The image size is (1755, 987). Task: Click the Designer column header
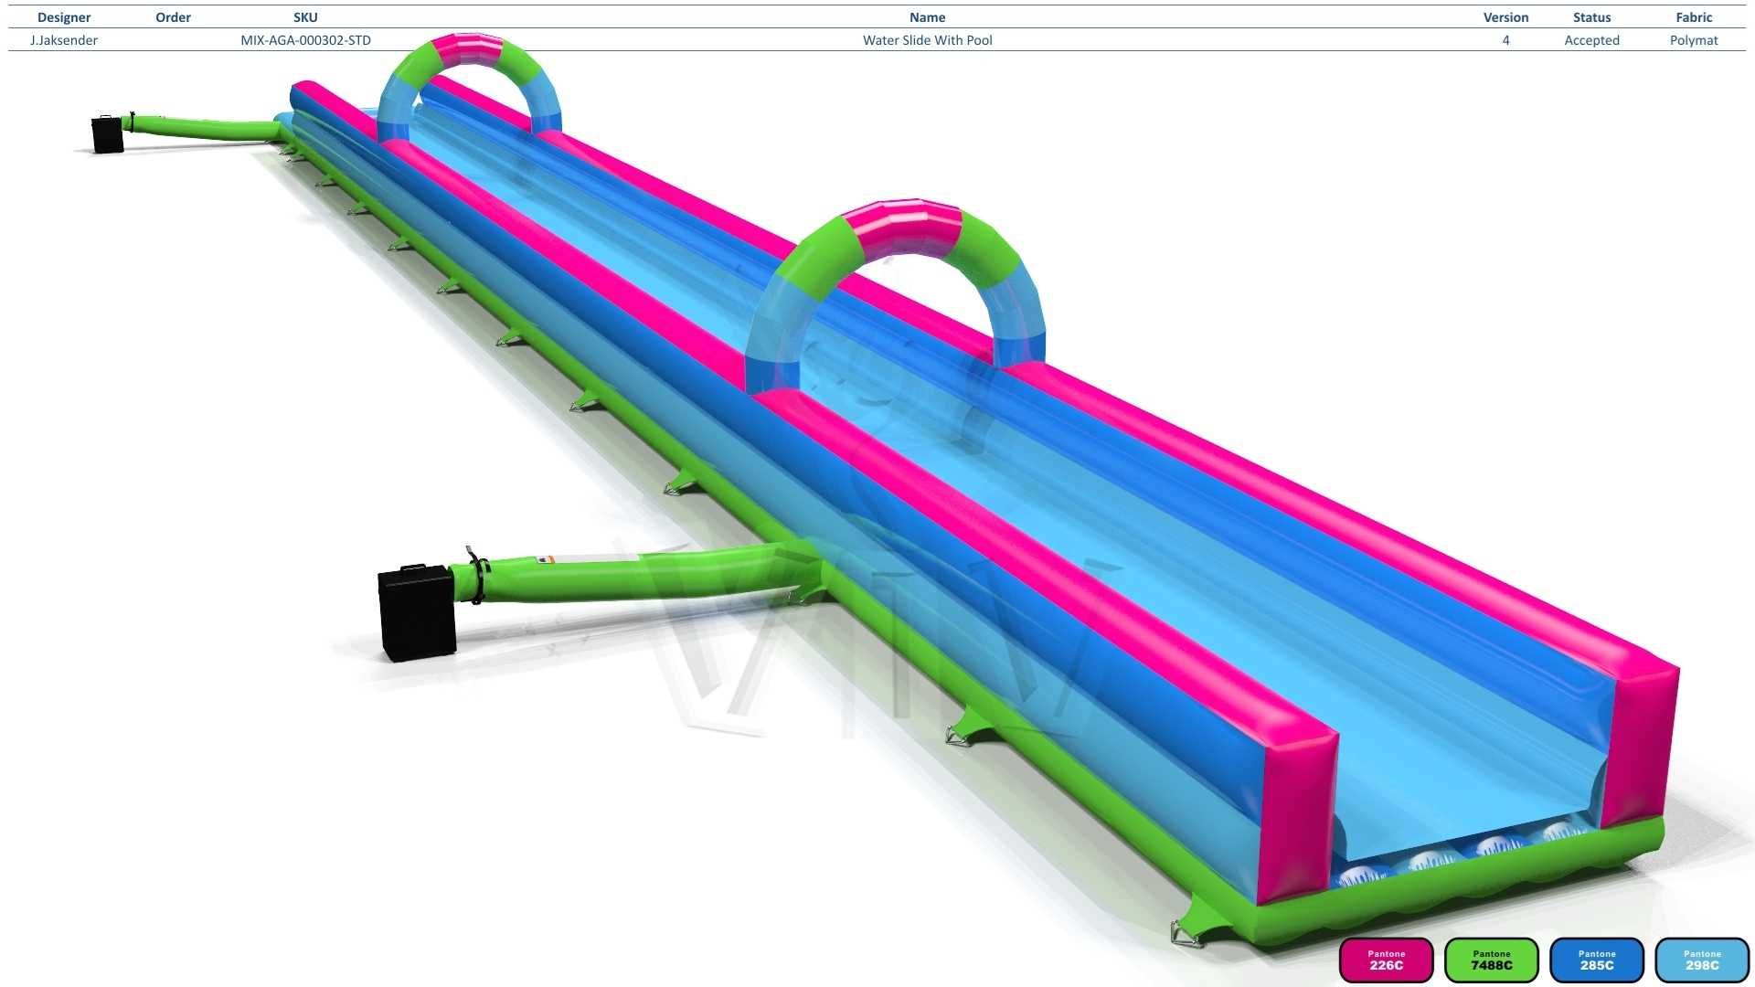[64, 17]
